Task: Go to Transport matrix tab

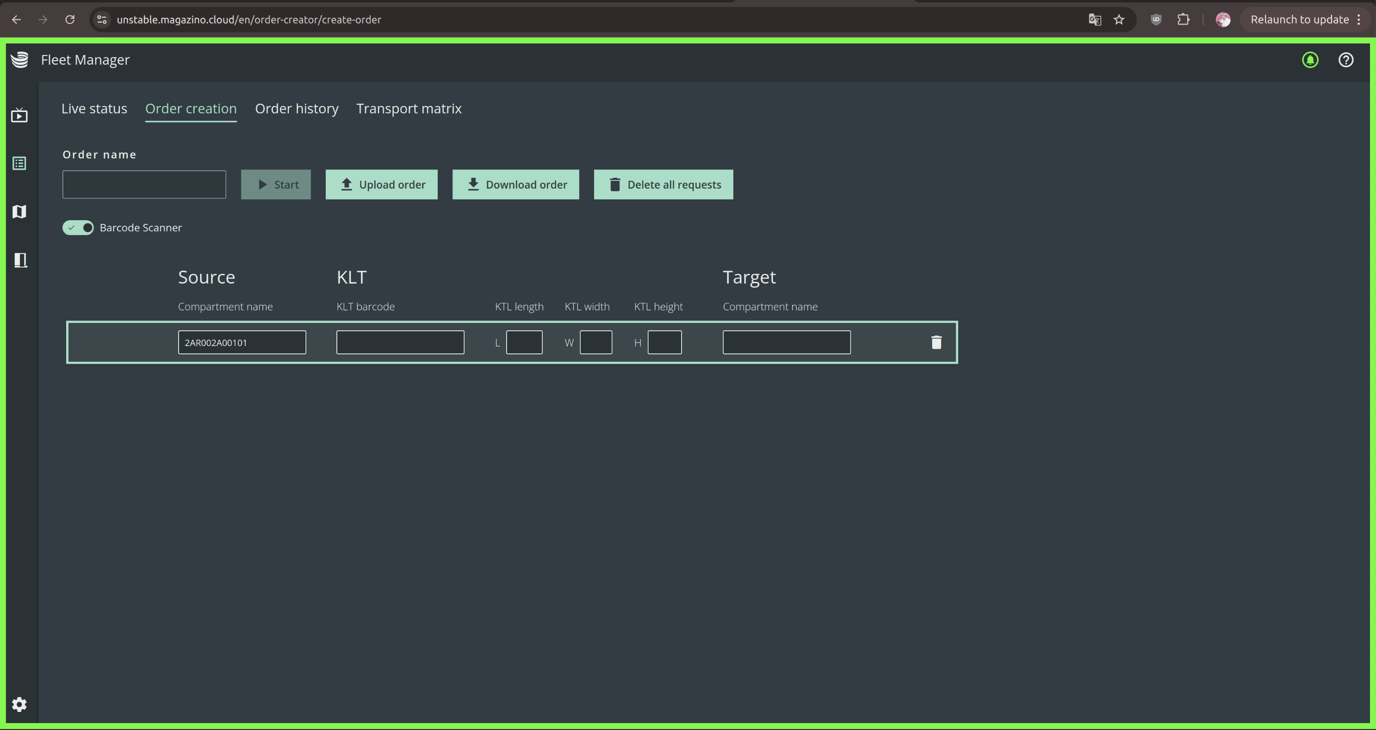Action: pyautogui.click(x=409, y=108)
